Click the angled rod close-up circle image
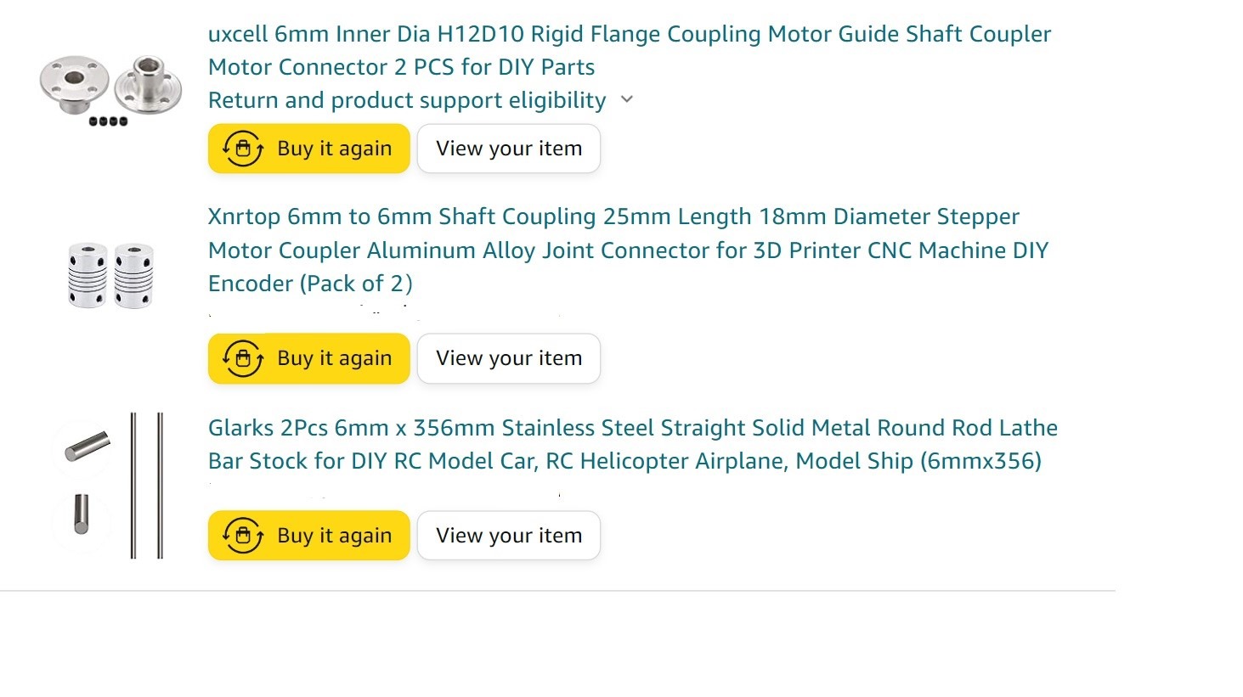 (x=82, y=447)
